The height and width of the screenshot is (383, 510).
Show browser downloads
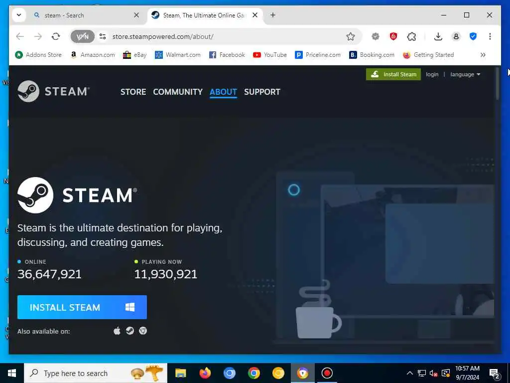click(x=438, y=36)
